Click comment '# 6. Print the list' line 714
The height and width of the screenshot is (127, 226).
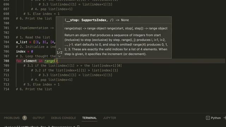34,89
